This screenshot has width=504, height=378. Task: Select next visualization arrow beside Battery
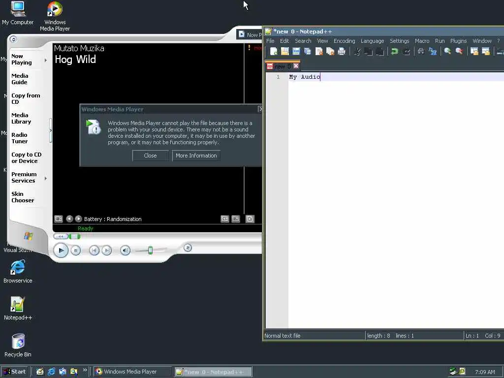click(78, 219)
